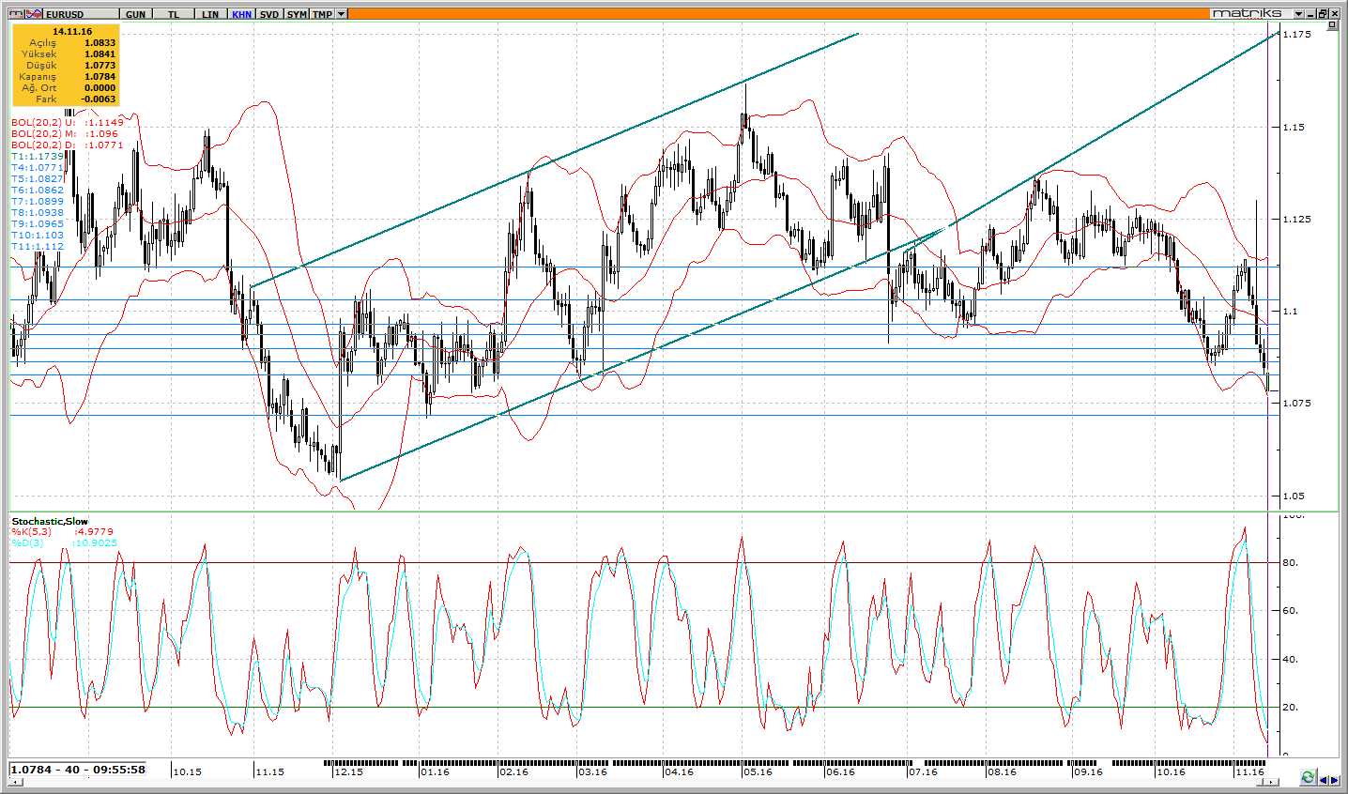Click the stochastic 20 level label
1348x794 pixels.
tap(1290, 708)
